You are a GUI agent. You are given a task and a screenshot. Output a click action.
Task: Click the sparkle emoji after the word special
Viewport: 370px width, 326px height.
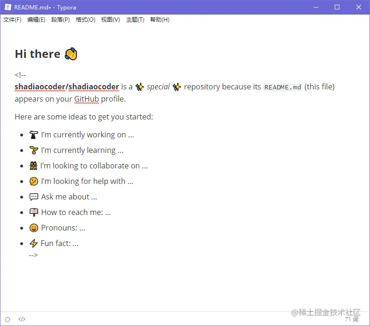tap(177, 87)
